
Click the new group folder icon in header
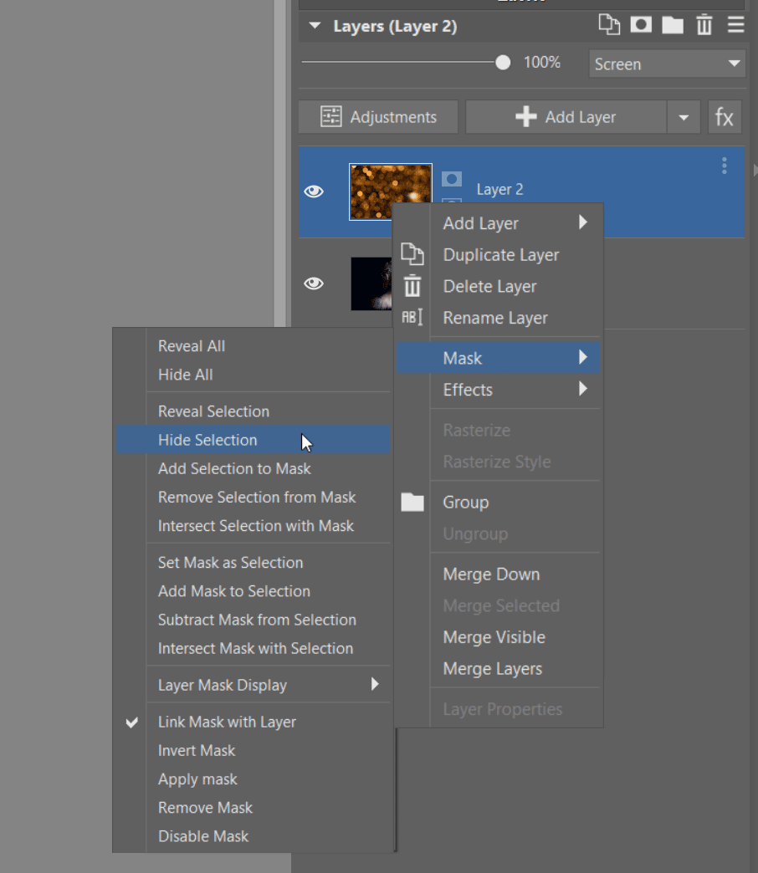click(x=673, y=25)
